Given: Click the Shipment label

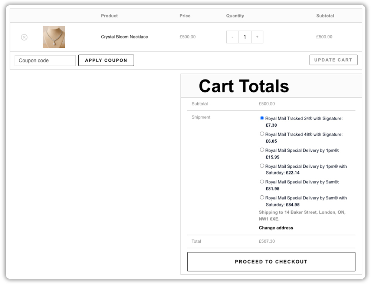Looking at the screenshot, I should pyautogui.click(x=201, y=117).
